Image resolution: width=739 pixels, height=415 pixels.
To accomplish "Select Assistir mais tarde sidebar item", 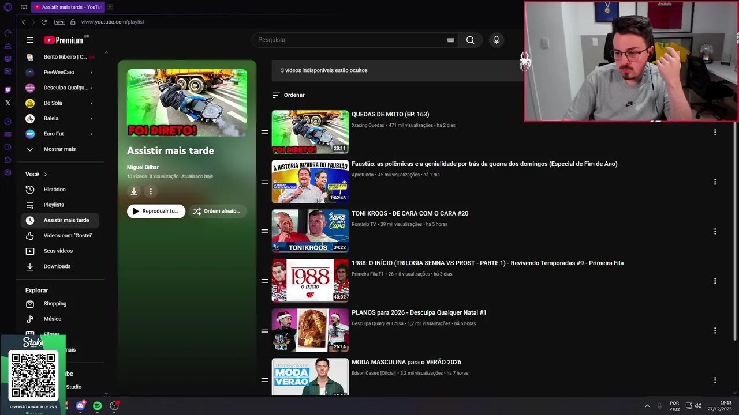I will coord(61,220).
